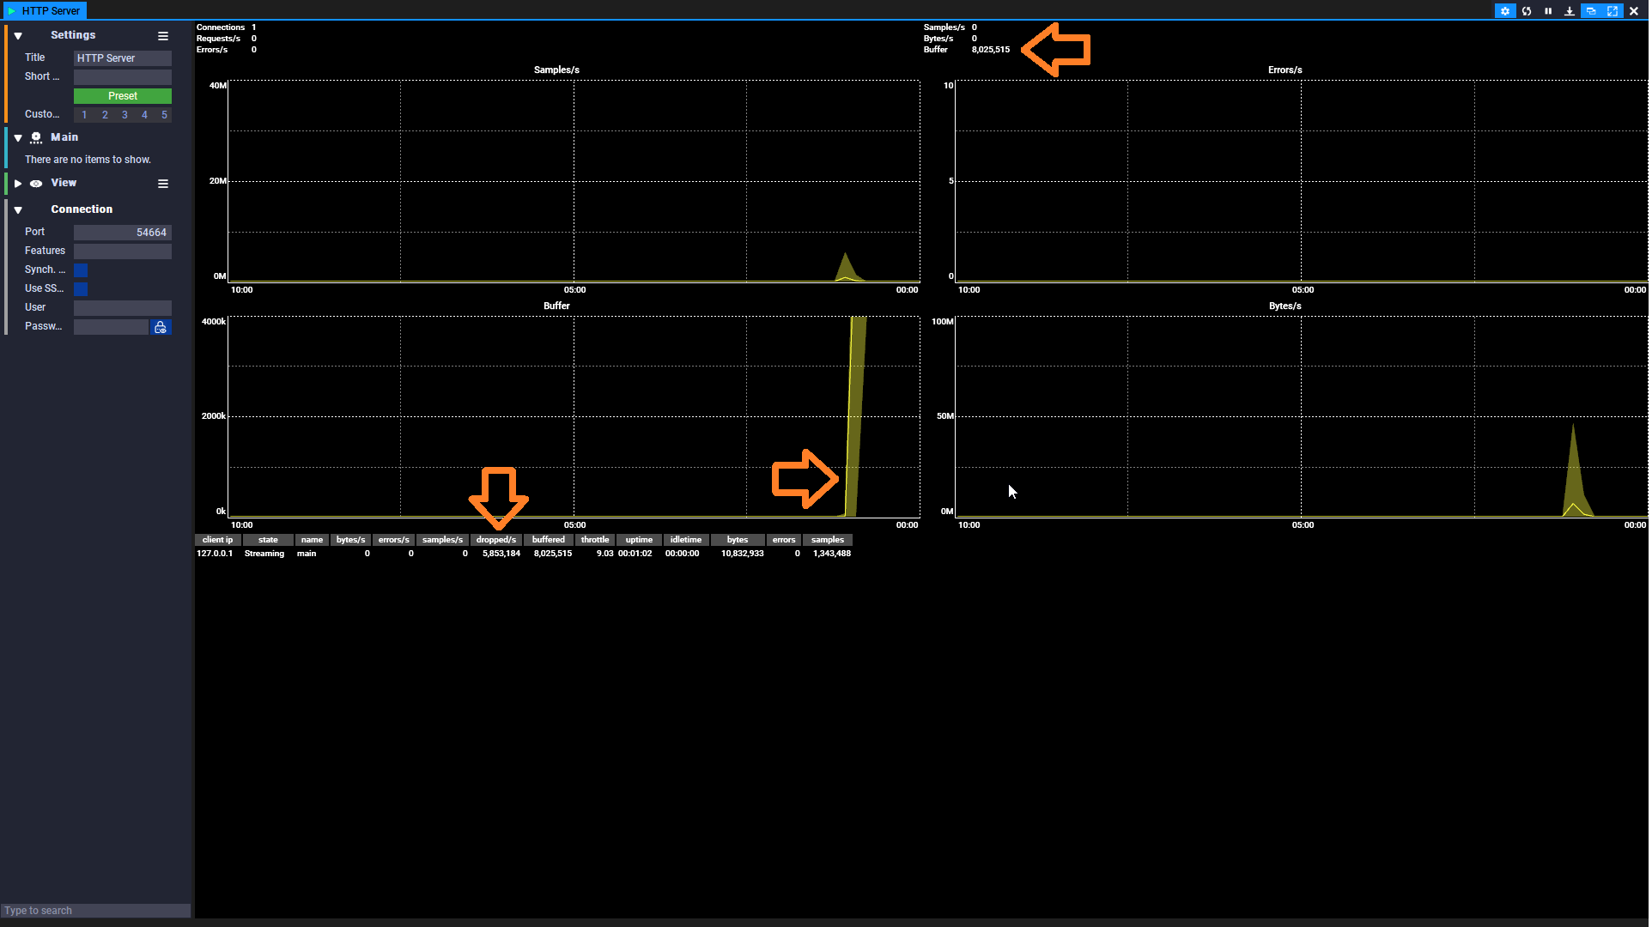Click the idletime column header

[687, 541]
